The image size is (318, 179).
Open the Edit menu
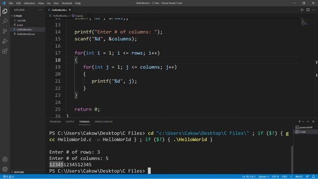point(18,3)
